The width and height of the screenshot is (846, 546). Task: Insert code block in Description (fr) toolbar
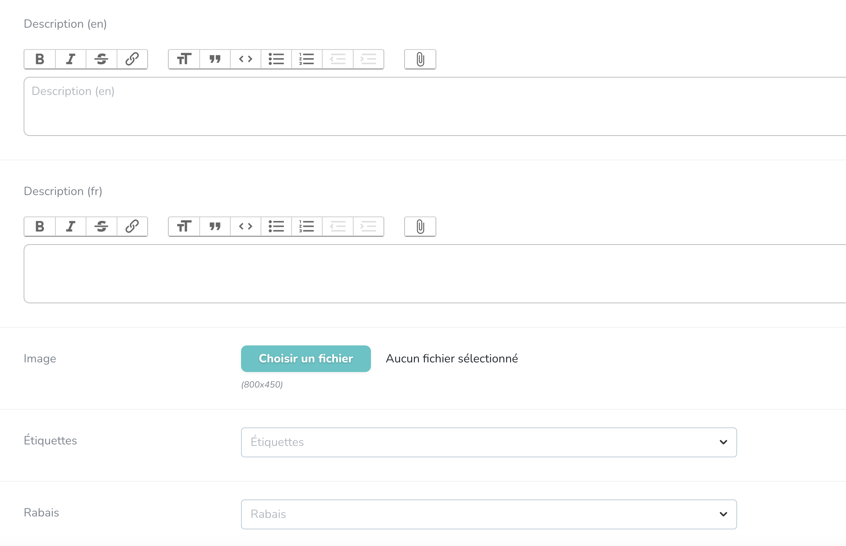click(245, 226)
